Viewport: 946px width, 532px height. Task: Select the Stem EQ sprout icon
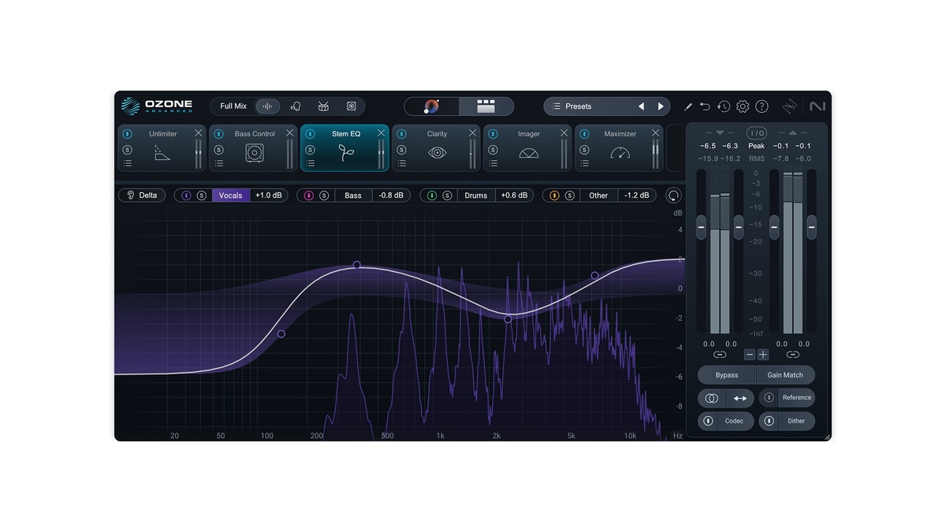point(346,153)
